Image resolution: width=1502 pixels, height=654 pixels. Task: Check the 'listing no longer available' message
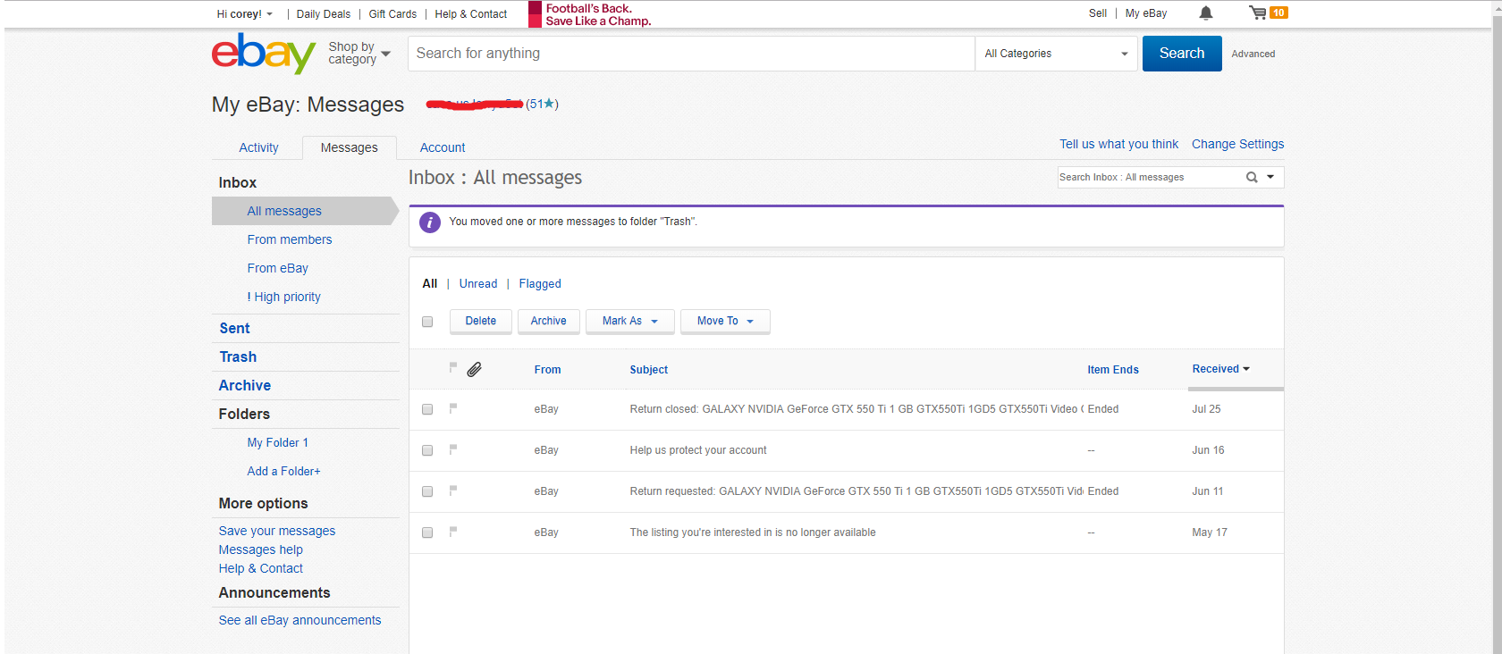(427, 532)
